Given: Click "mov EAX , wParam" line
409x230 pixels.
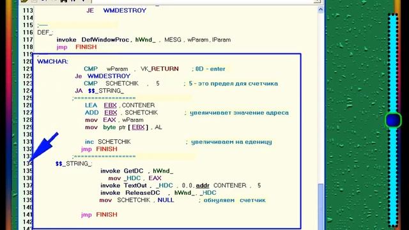Looking at the screenshot, I should point(114,120).
